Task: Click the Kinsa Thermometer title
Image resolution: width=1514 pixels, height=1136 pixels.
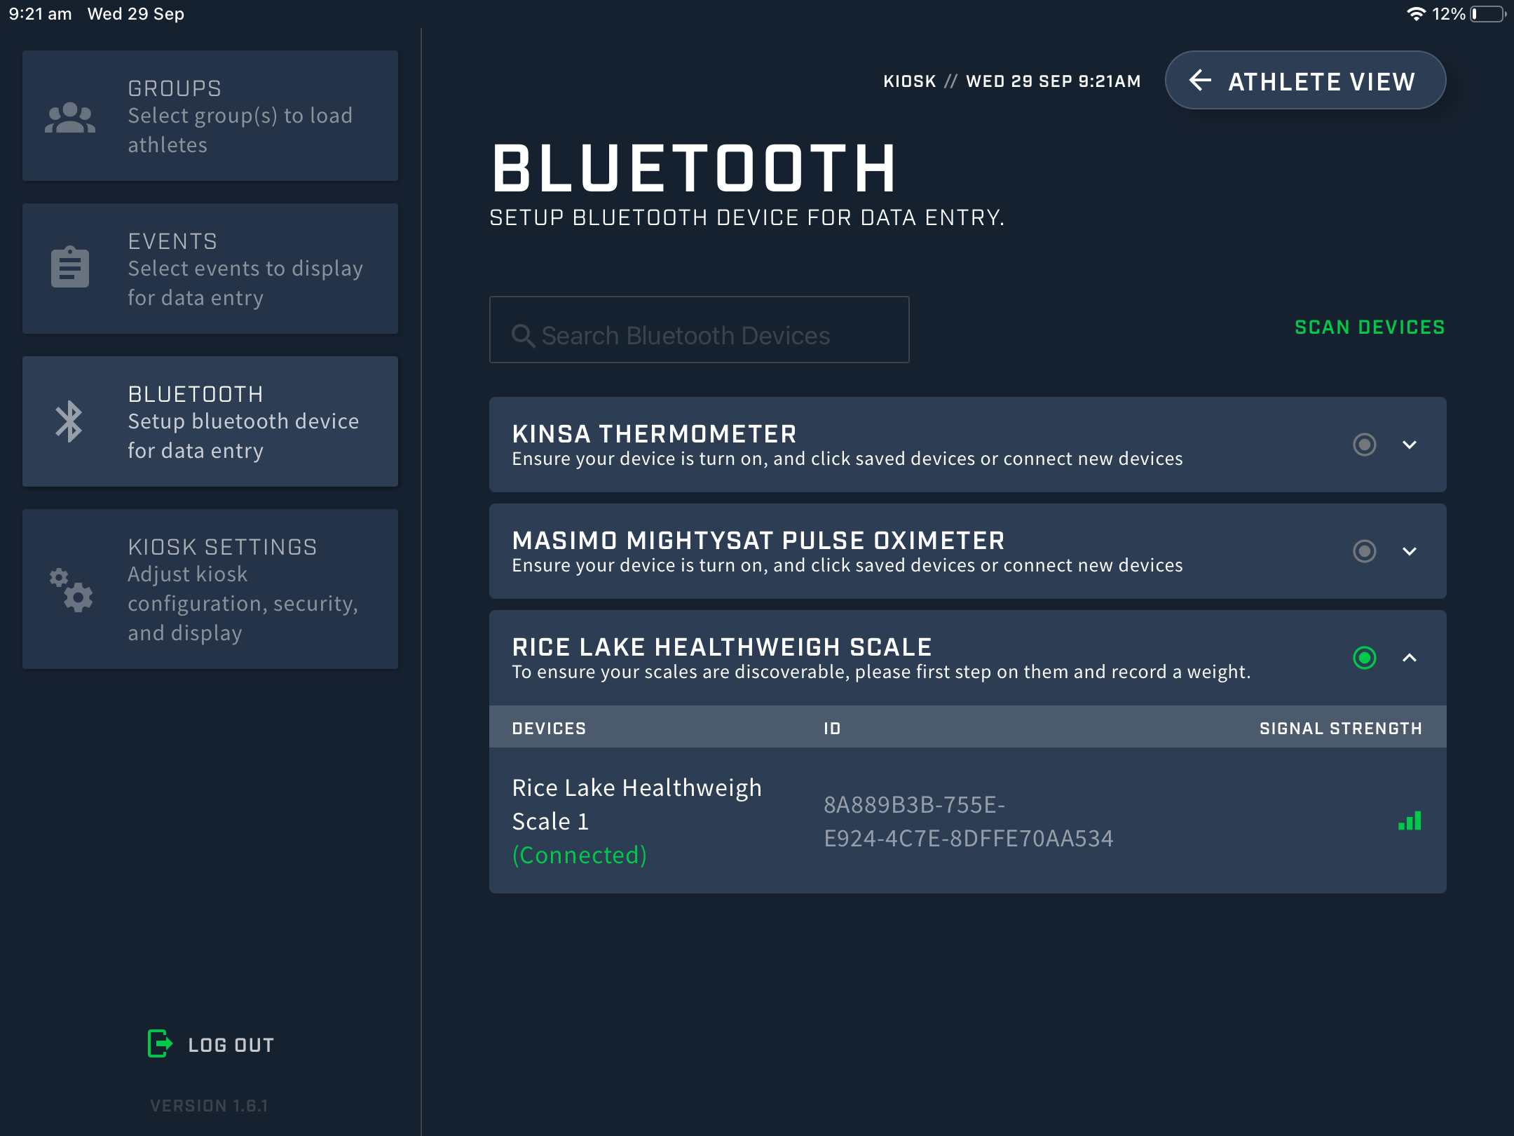Action: 654,434
